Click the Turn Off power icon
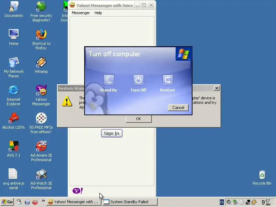Viewport: 276px width, 207px height. [x=138, y=80]
